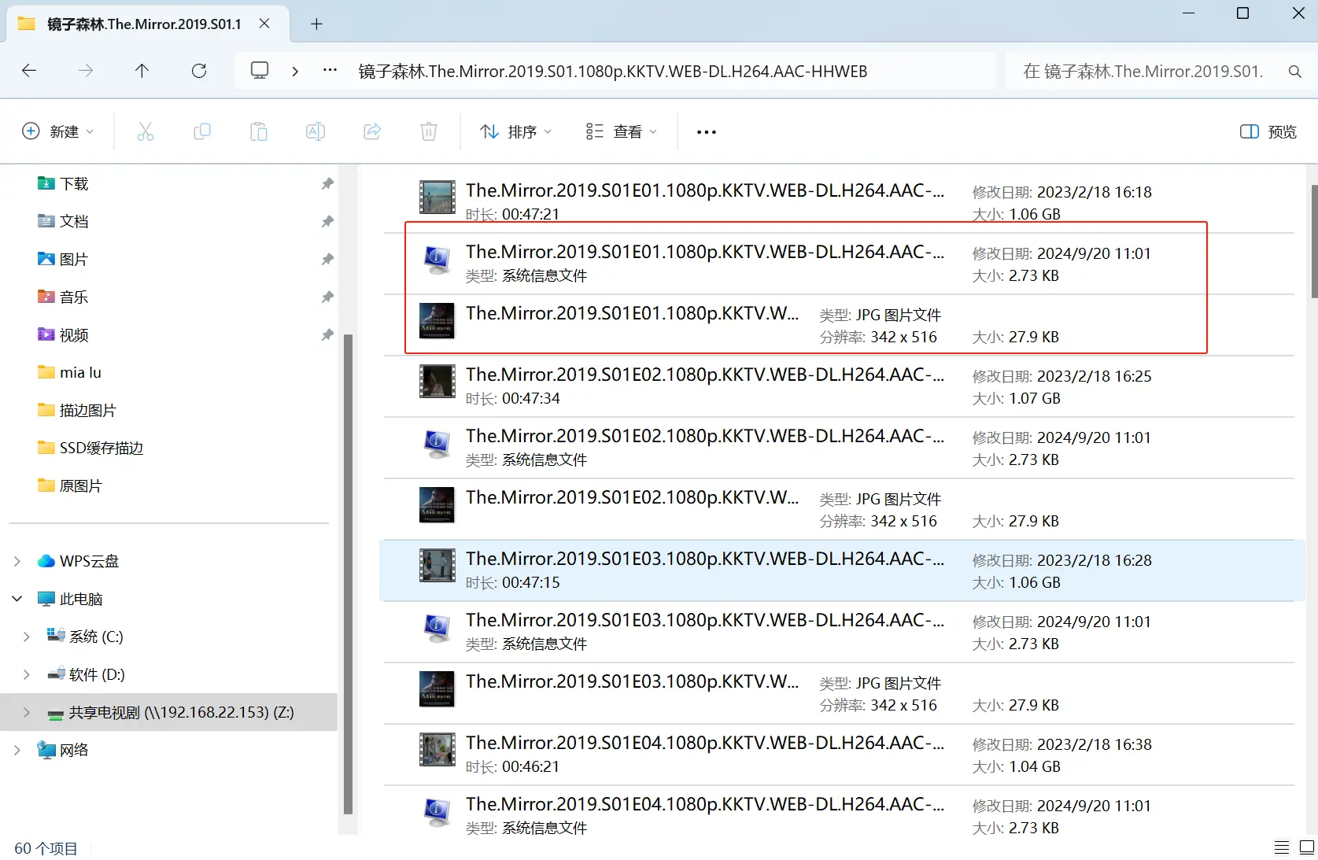Open the 下载 downloads folder

coord(74,183)
